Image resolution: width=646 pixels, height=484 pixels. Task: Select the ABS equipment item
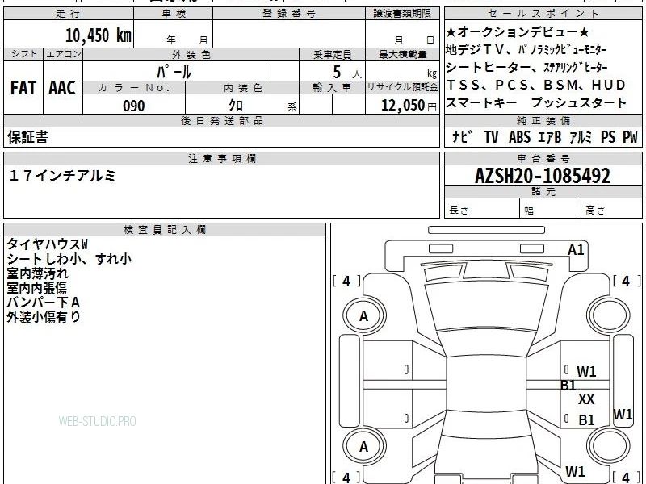tap(519, 137)
